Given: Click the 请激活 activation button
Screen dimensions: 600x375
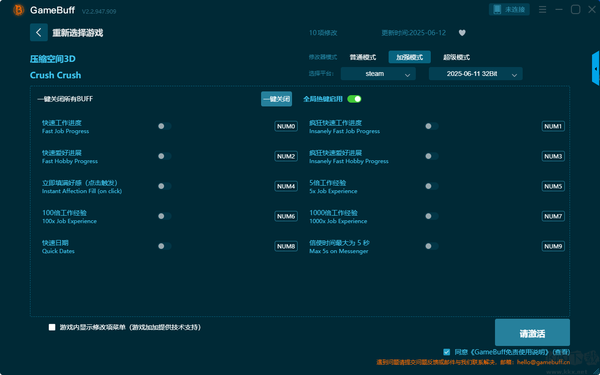Looking at the screenshot, I should (532, 332).
